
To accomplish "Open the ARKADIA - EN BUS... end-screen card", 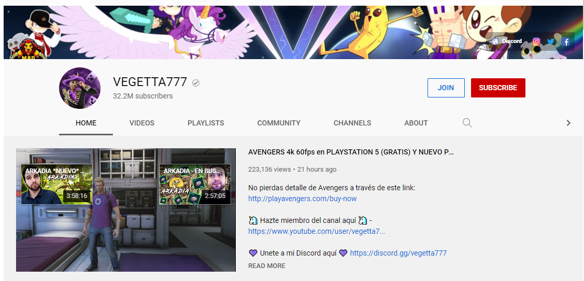I will 195,185.
